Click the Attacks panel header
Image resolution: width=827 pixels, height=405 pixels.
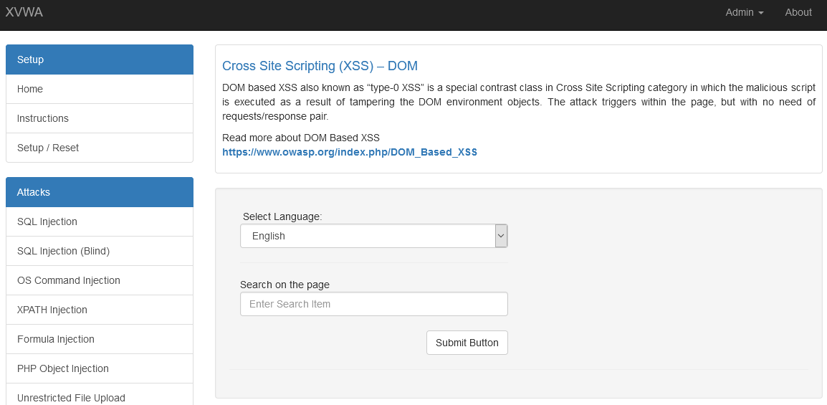pos(100,192)
